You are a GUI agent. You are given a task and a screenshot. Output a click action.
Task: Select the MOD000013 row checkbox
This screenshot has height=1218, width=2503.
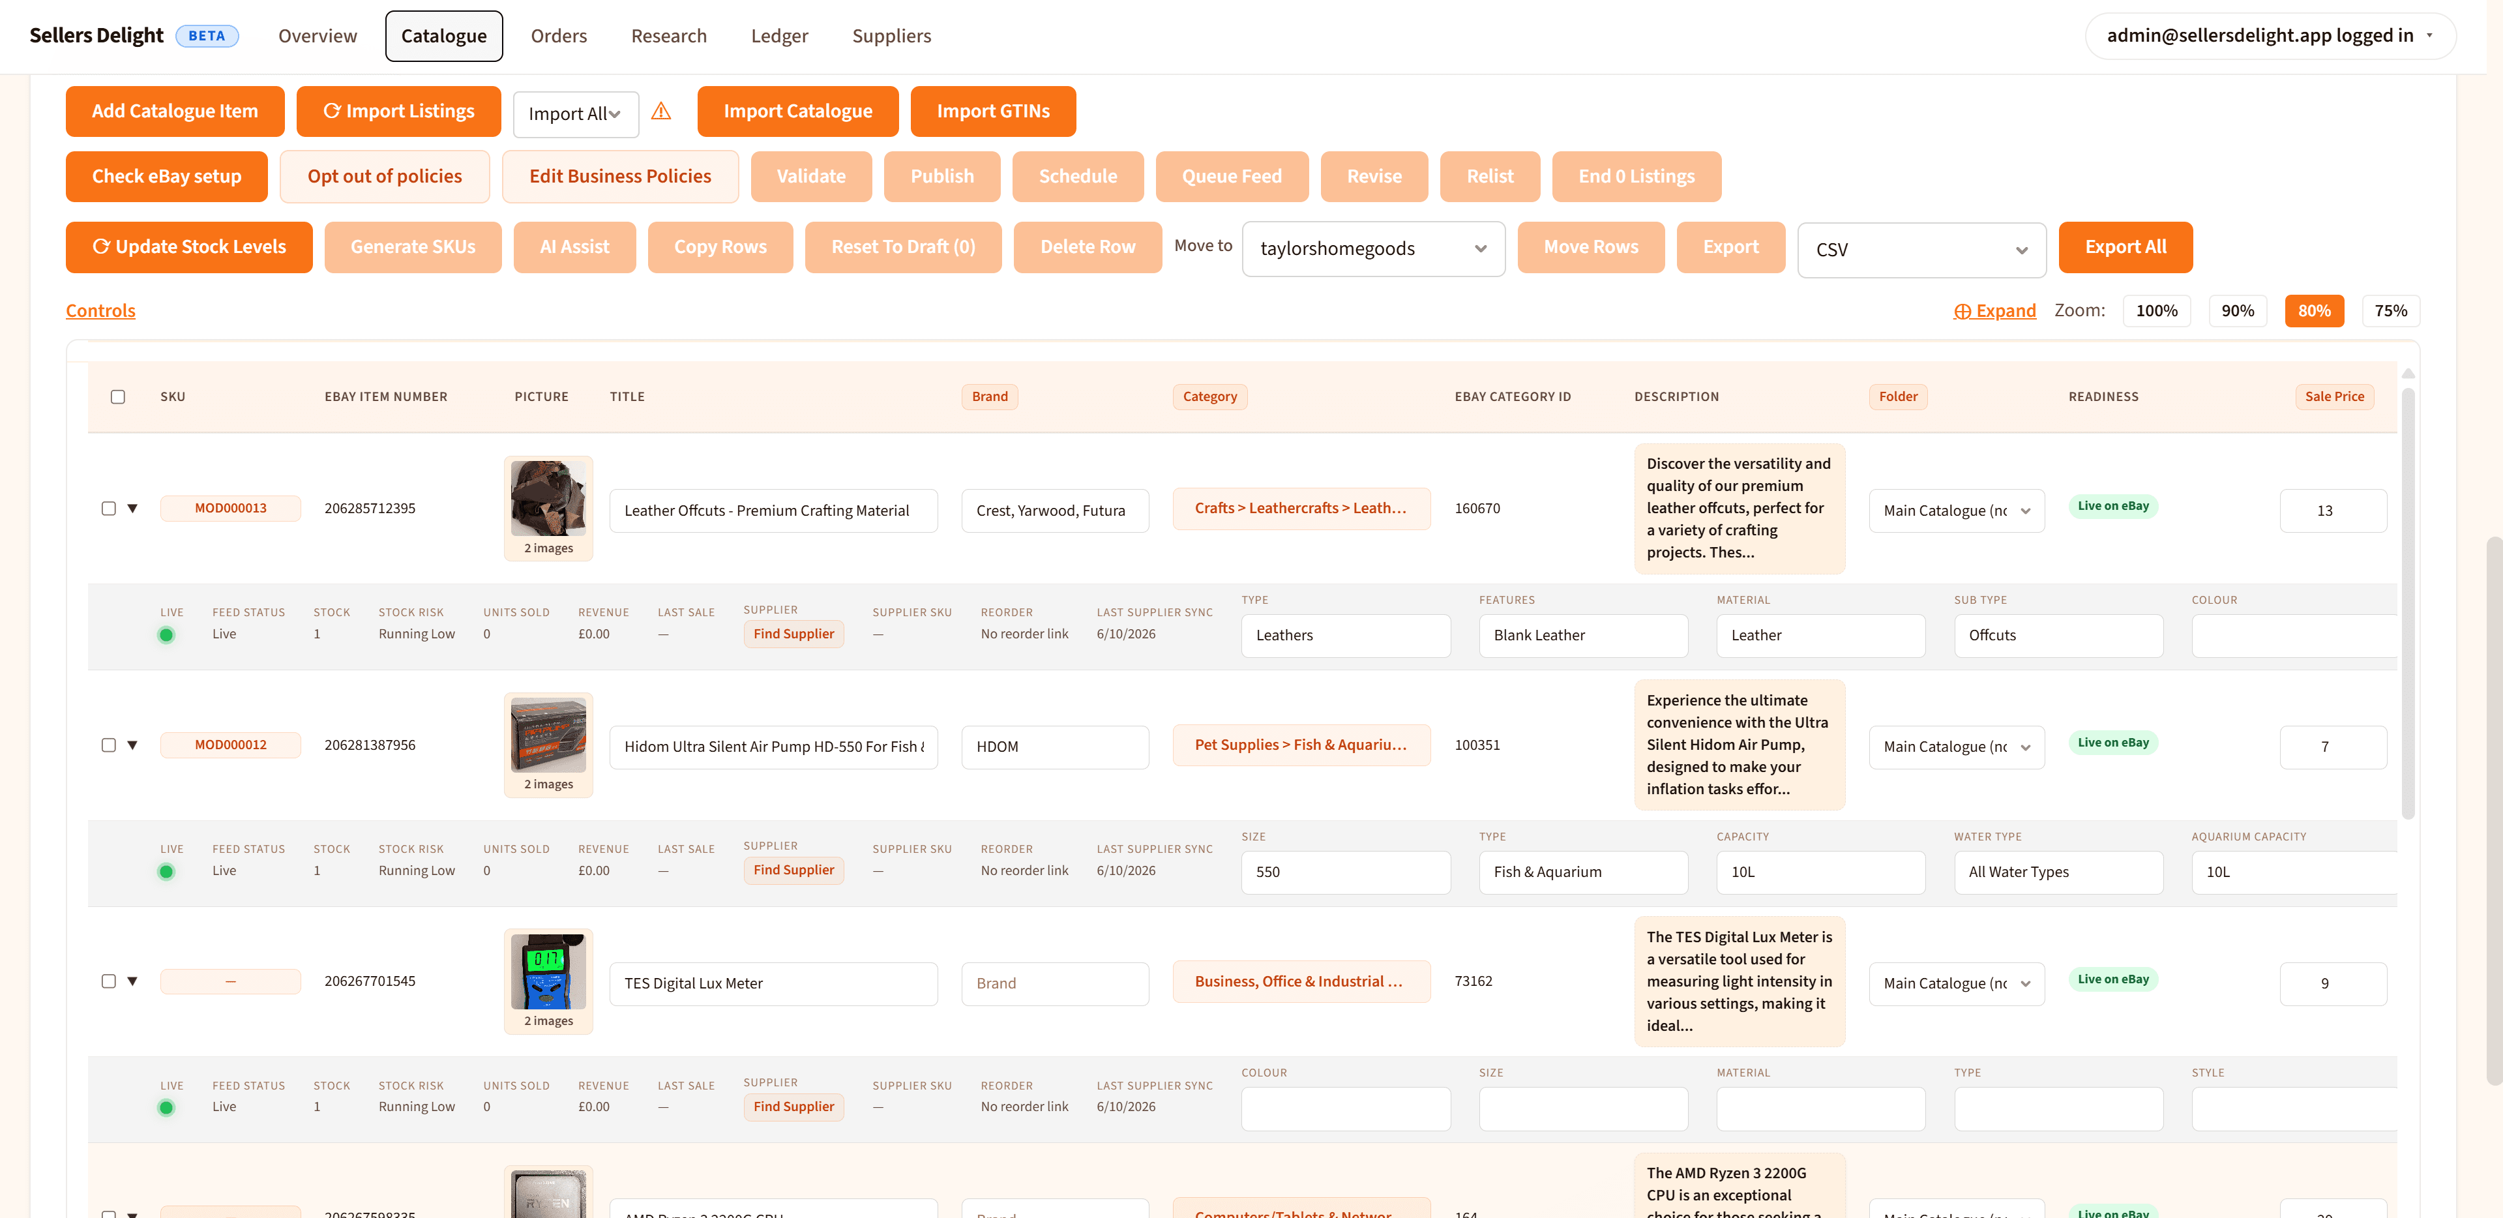tap(109, 509)
